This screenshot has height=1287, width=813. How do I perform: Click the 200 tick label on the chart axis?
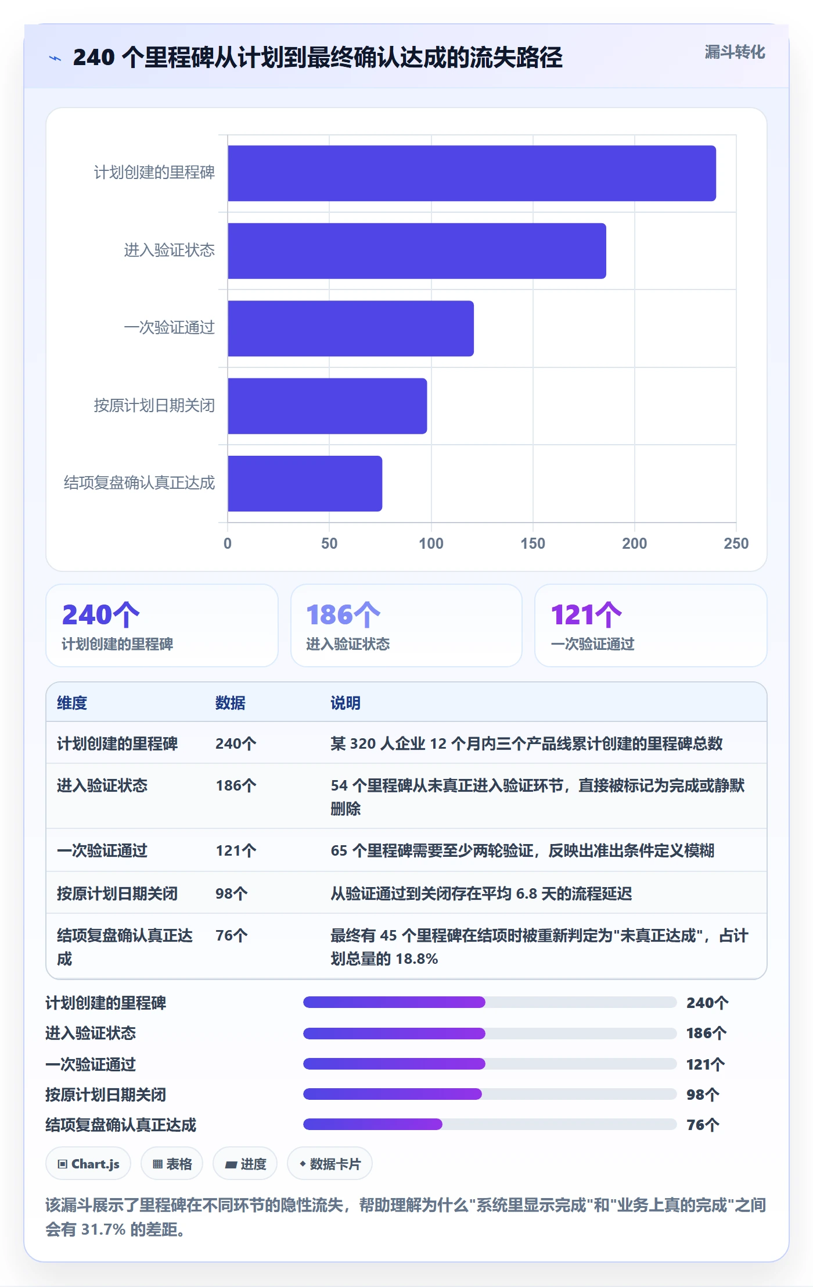click(634, 544)
